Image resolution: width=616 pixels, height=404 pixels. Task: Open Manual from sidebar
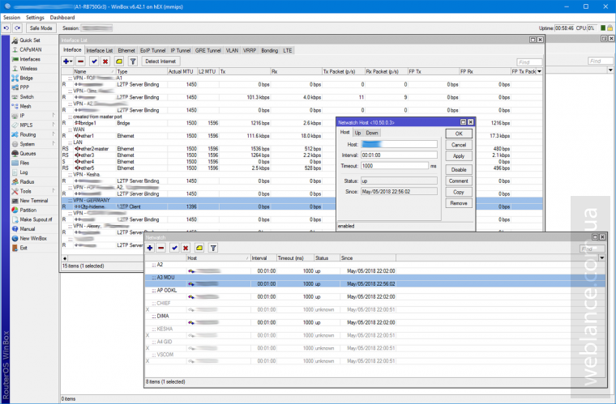point(27,228)
